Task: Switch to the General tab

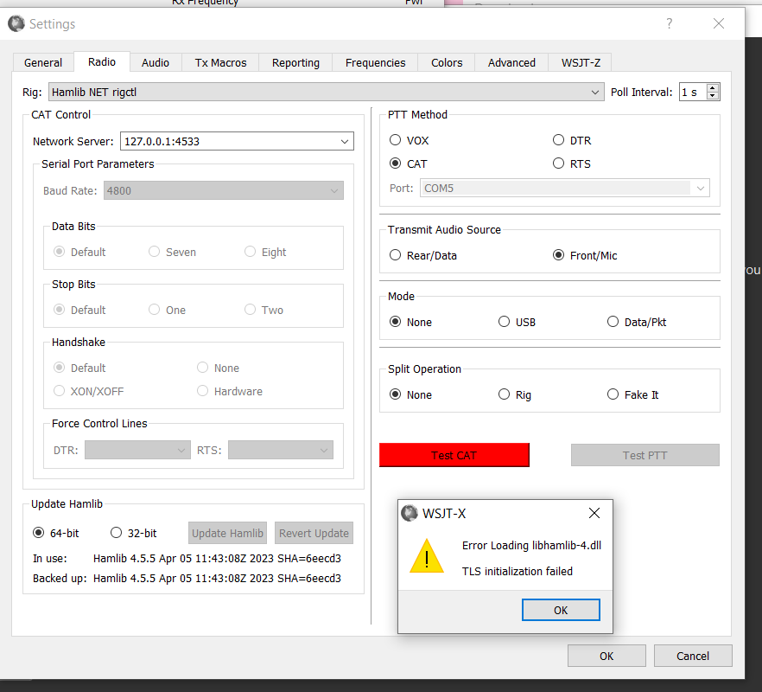Action: (43, 63)
